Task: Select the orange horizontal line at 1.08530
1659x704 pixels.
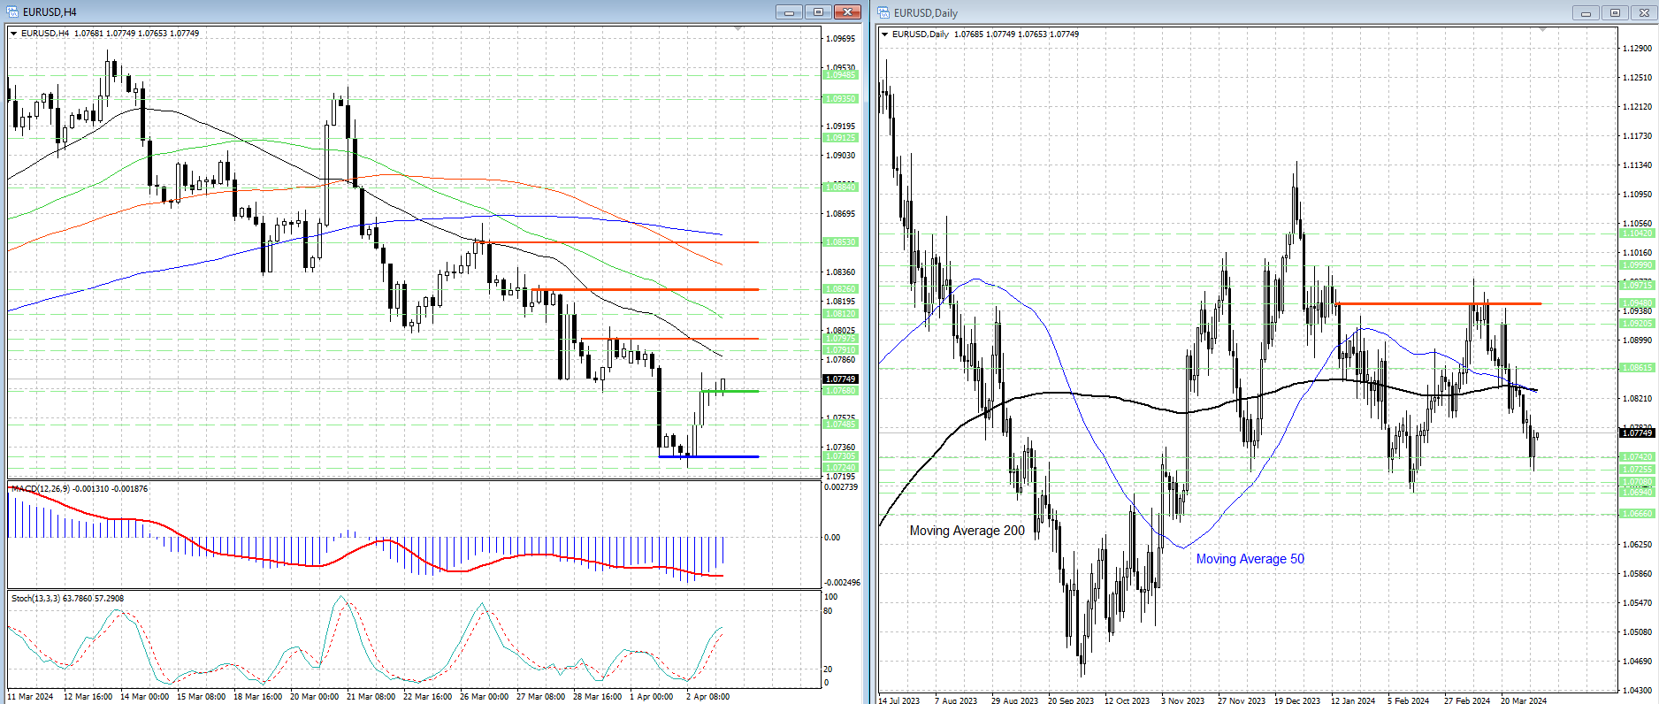Action: point(619,242)
